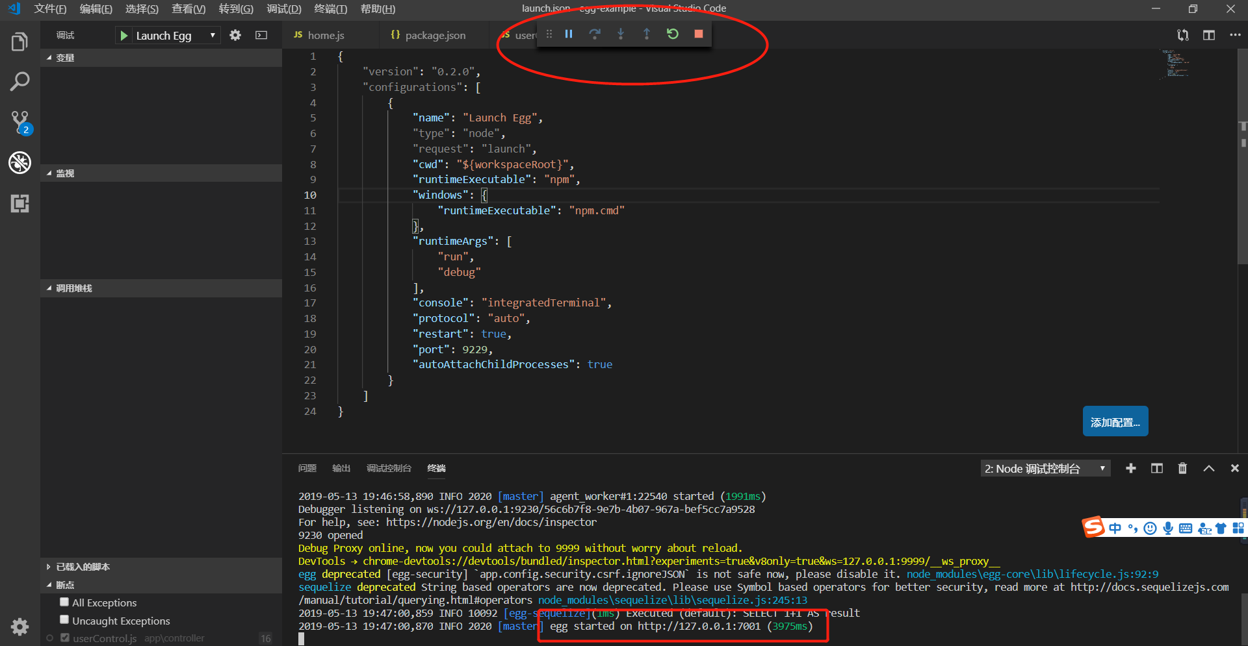The height and width of the screenshot is (646, 1248).
Task: Enable the All Exceptions breakpoint
Action: click(x=64, y=603)
